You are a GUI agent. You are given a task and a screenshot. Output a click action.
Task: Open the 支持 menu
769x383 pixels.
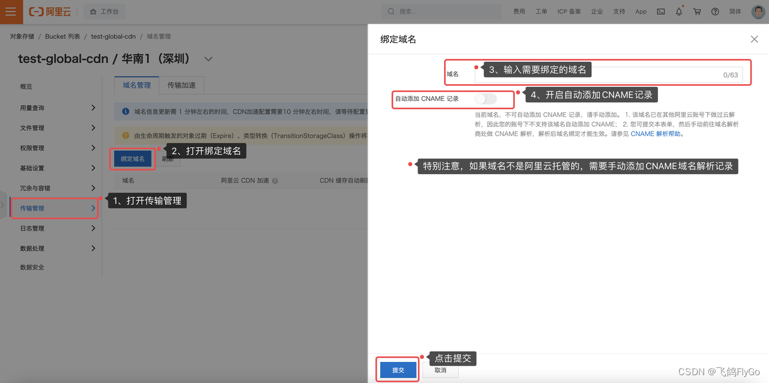click(x=619, y=11)
